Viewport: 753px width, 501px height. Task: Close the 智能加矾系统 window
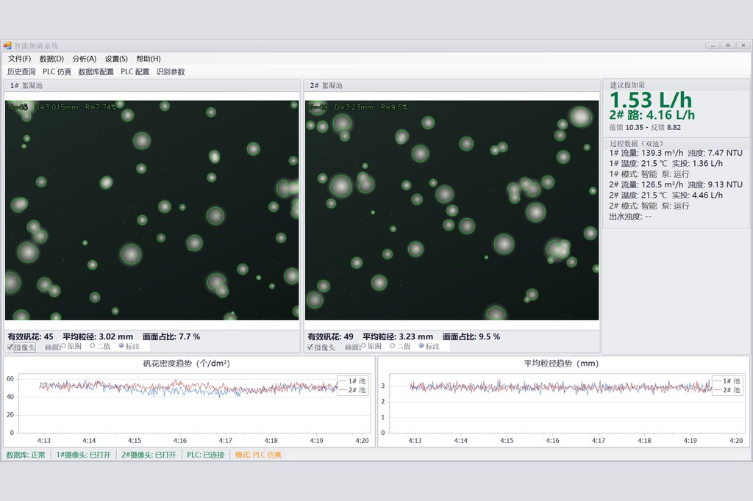pyautogui.click(x=743, y=45)
